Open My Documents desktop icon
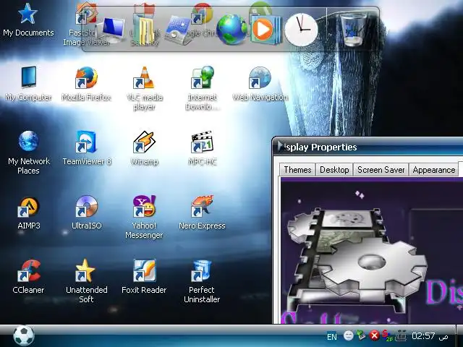The image size is (463, 347). (x=28, y=20)
